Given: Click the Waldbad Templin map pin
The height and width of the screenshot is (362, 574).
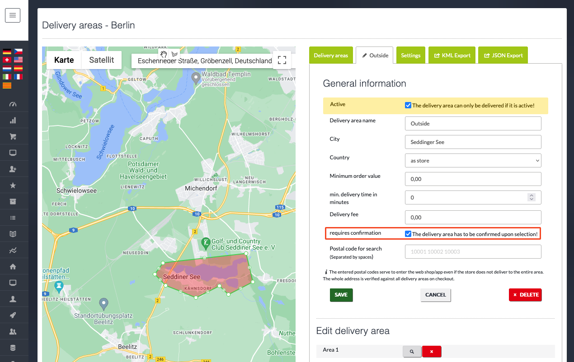Looking at the screenshot, I should (196, 79).
